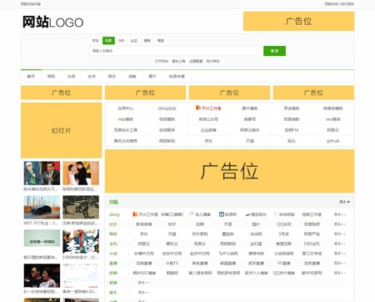
Task: Expand 更多 in the 音乐 row
Action: pos(144,292)
